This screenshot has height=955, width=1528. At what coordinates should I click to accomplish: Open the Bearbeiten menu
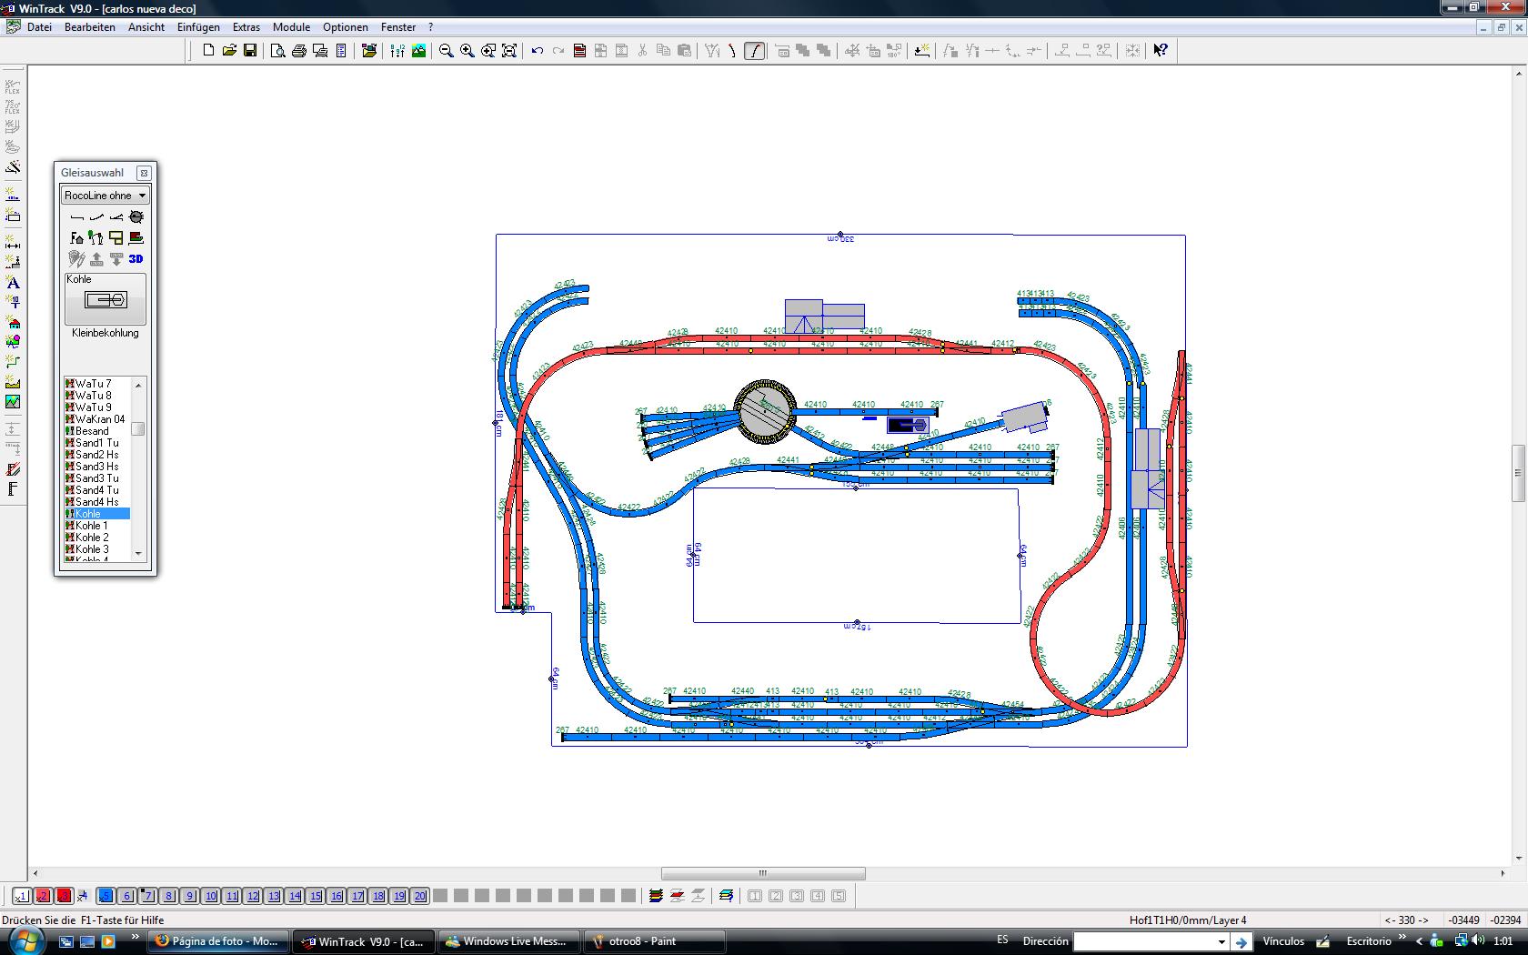[90, 27]
